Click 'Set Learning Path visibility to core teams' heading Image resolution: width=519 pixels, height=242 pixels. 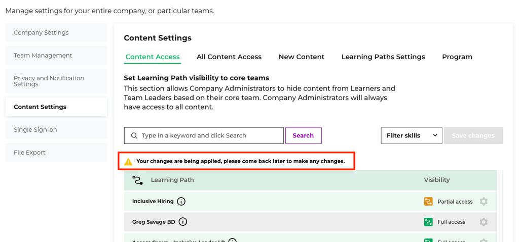[196, 78]
